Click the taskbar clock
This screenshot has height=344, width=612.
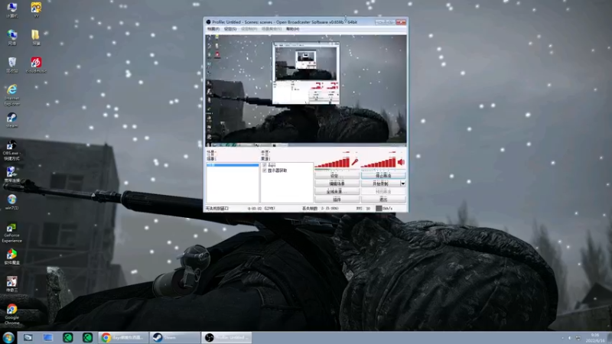point(595,338)
